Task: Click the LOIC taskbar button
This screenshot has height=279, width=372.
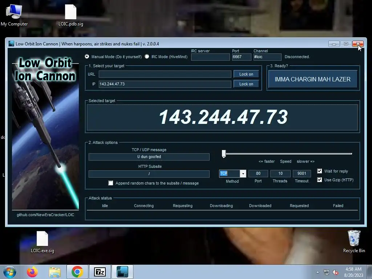Action: click(x=122, y=272)
